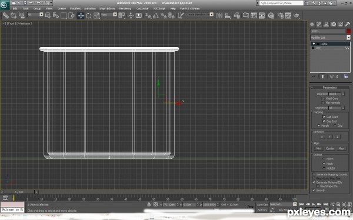Image resolution: width=353 pixels, height=220 pixels.
Task: Click the Mirror tool icon
Action: click(219, 15)
